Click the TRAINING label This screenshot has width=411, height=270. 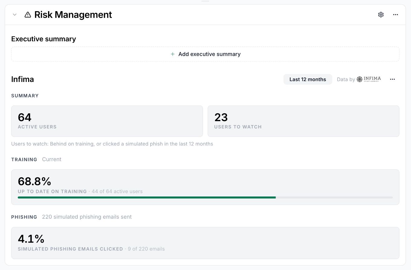click(24, 160)
